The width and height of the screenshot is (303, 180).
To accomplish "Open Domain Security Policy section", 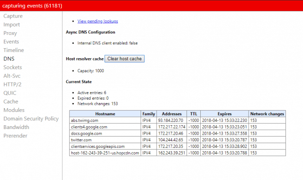I will click(x=31, y=119).
